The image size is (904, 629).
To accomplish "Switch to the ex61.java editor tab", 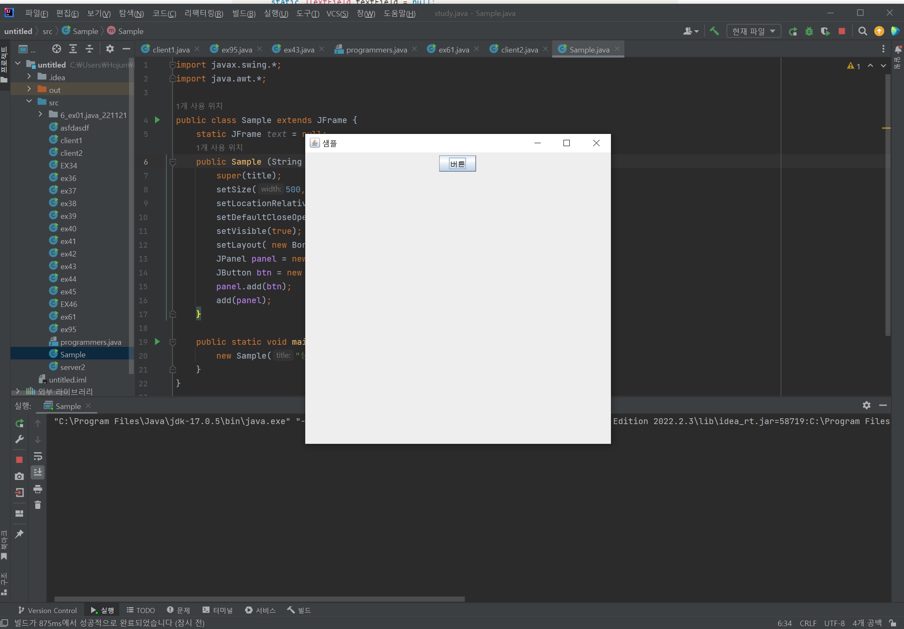I will click(453, 50).
